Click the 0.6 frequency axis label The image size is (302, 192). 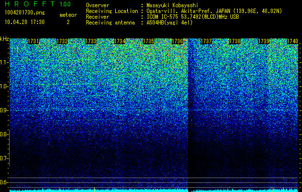4,182
